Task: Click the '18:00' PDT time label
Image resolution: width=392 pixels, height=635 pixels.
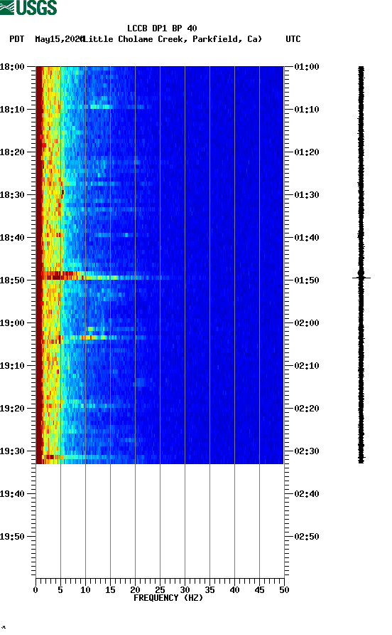Action: [13, 67]
